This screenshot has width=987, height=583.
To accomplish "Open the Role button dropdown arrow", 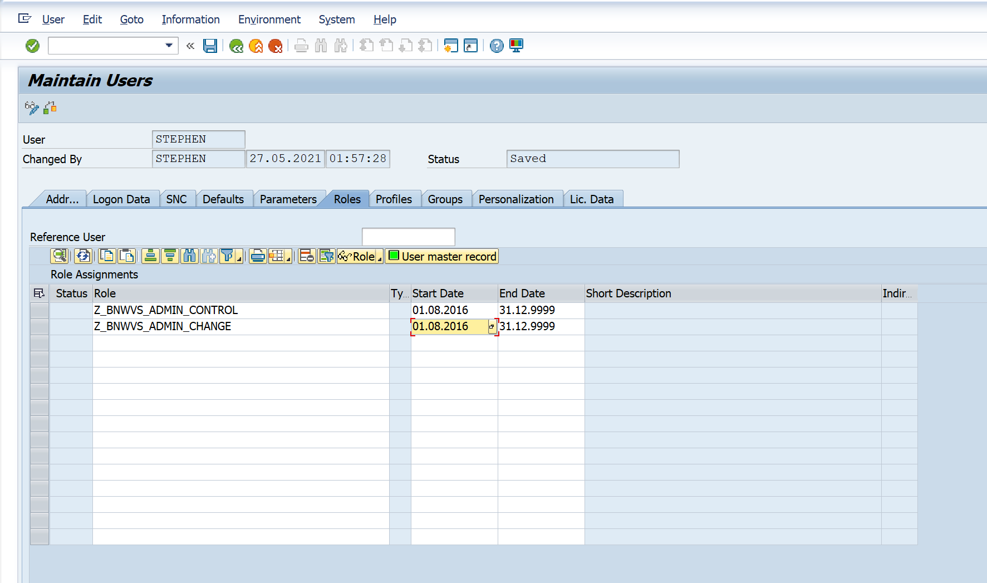I will pyautogui.click(x=380, y=258).
